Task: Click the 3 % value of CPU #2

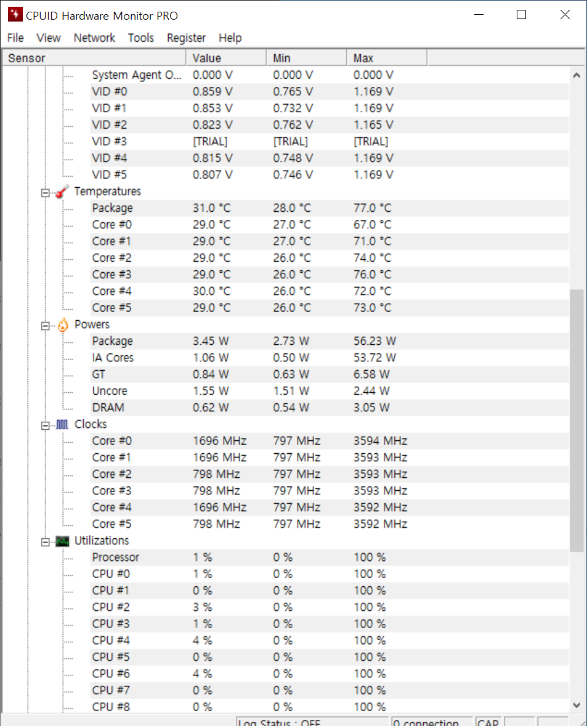Action: click(x=203, y=608)
